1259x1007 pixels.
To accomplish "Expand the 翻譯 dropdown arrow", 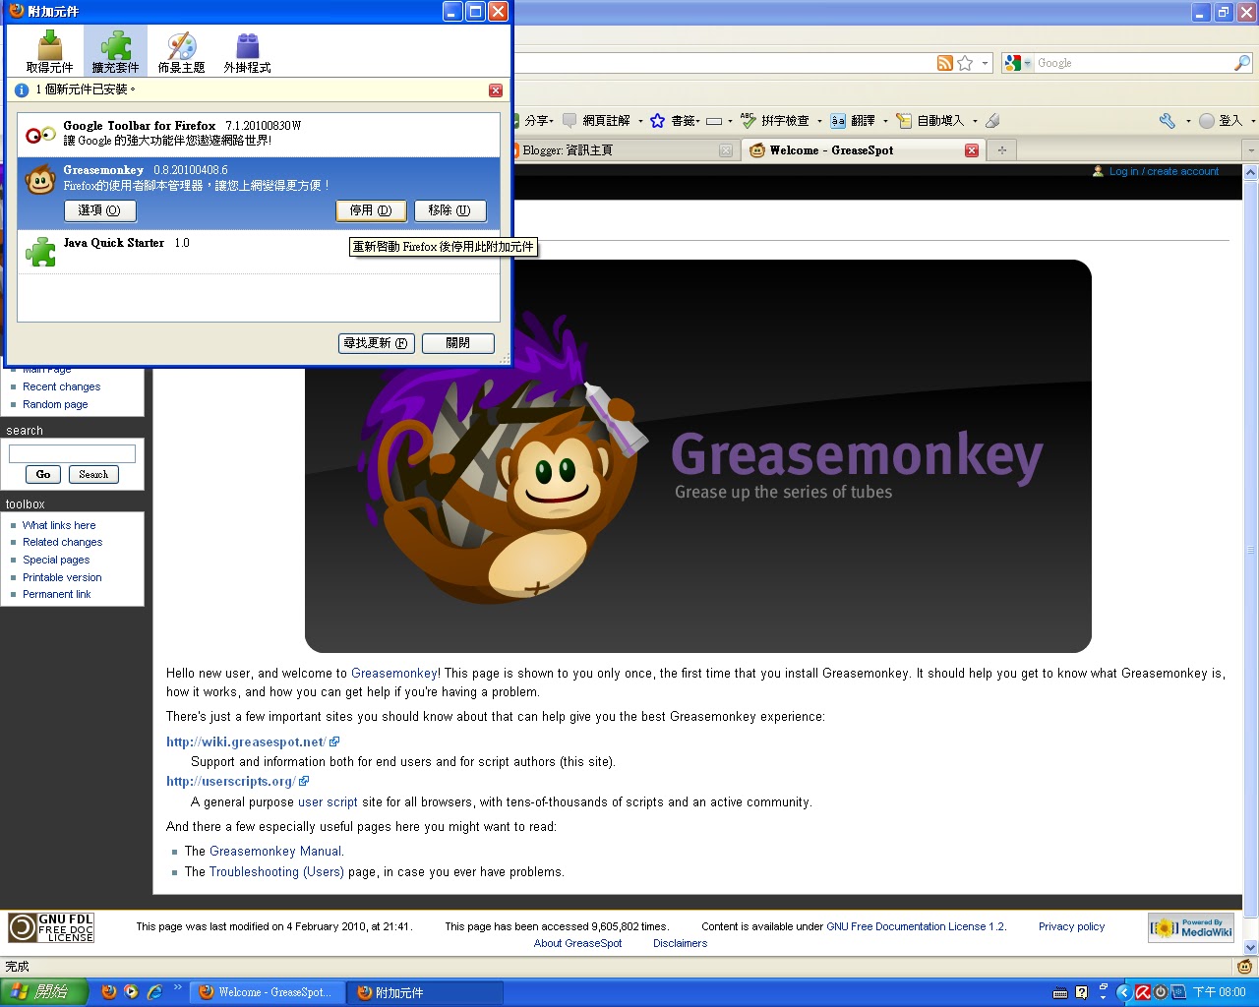I will (x=885, y=122).
